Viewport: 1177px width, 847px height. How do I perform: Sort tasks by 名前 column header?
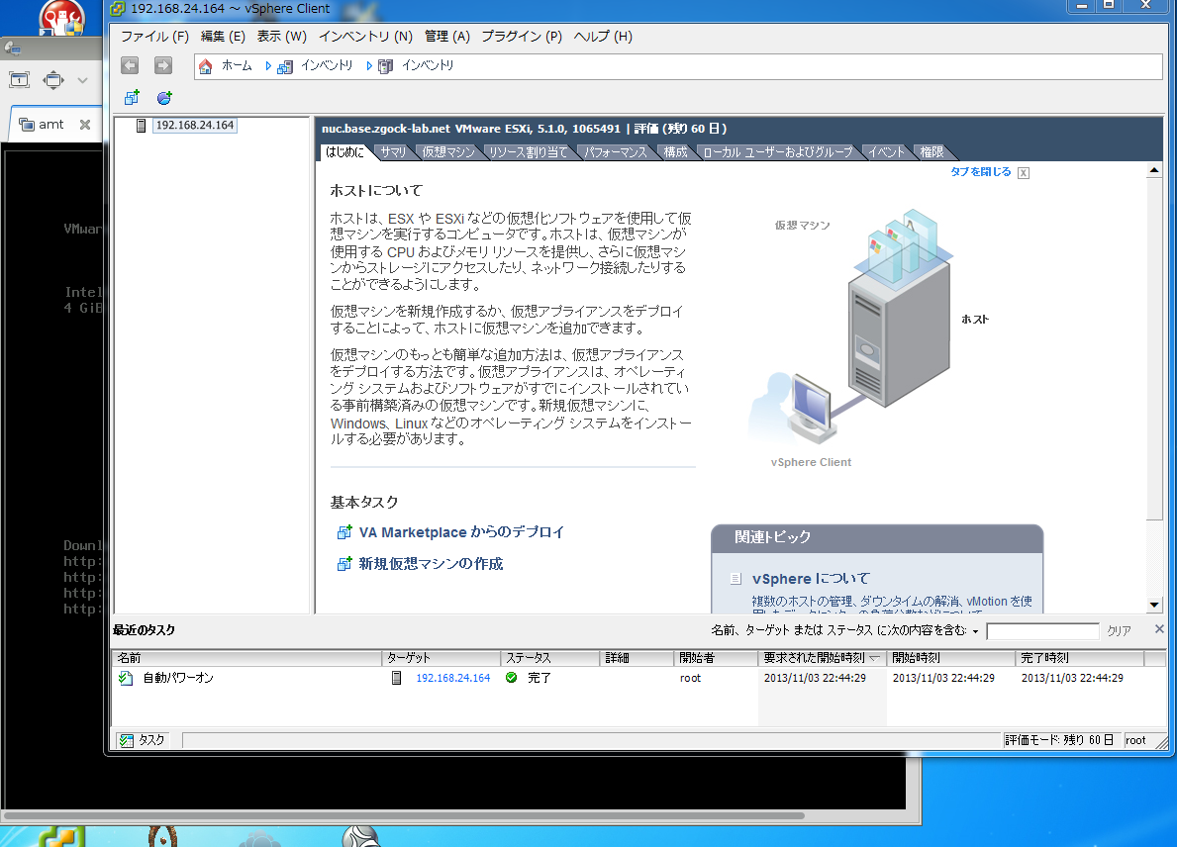[x=246, y=658]
